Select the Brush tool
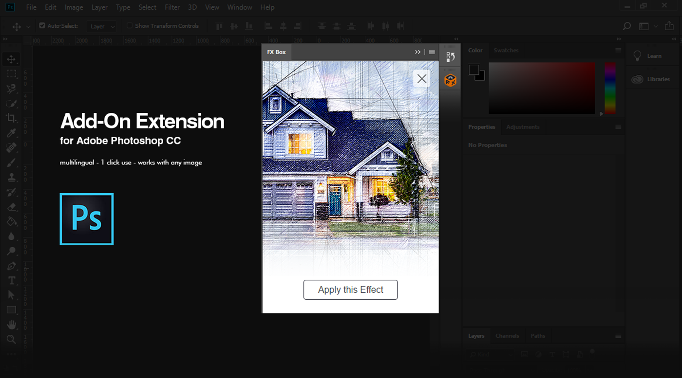This screenshot has width=682, height=378. pos(11,162)
